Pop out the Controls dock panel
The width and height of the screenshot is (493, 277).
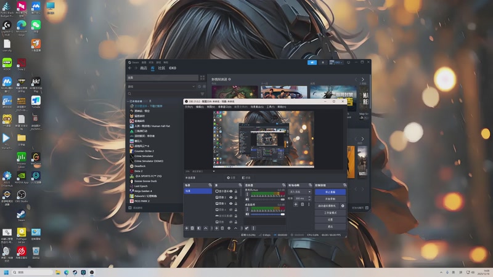(344, 185)
